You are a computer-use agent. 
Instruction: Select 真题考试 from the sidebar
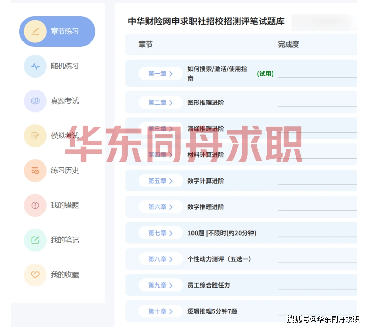click(65, 101)
